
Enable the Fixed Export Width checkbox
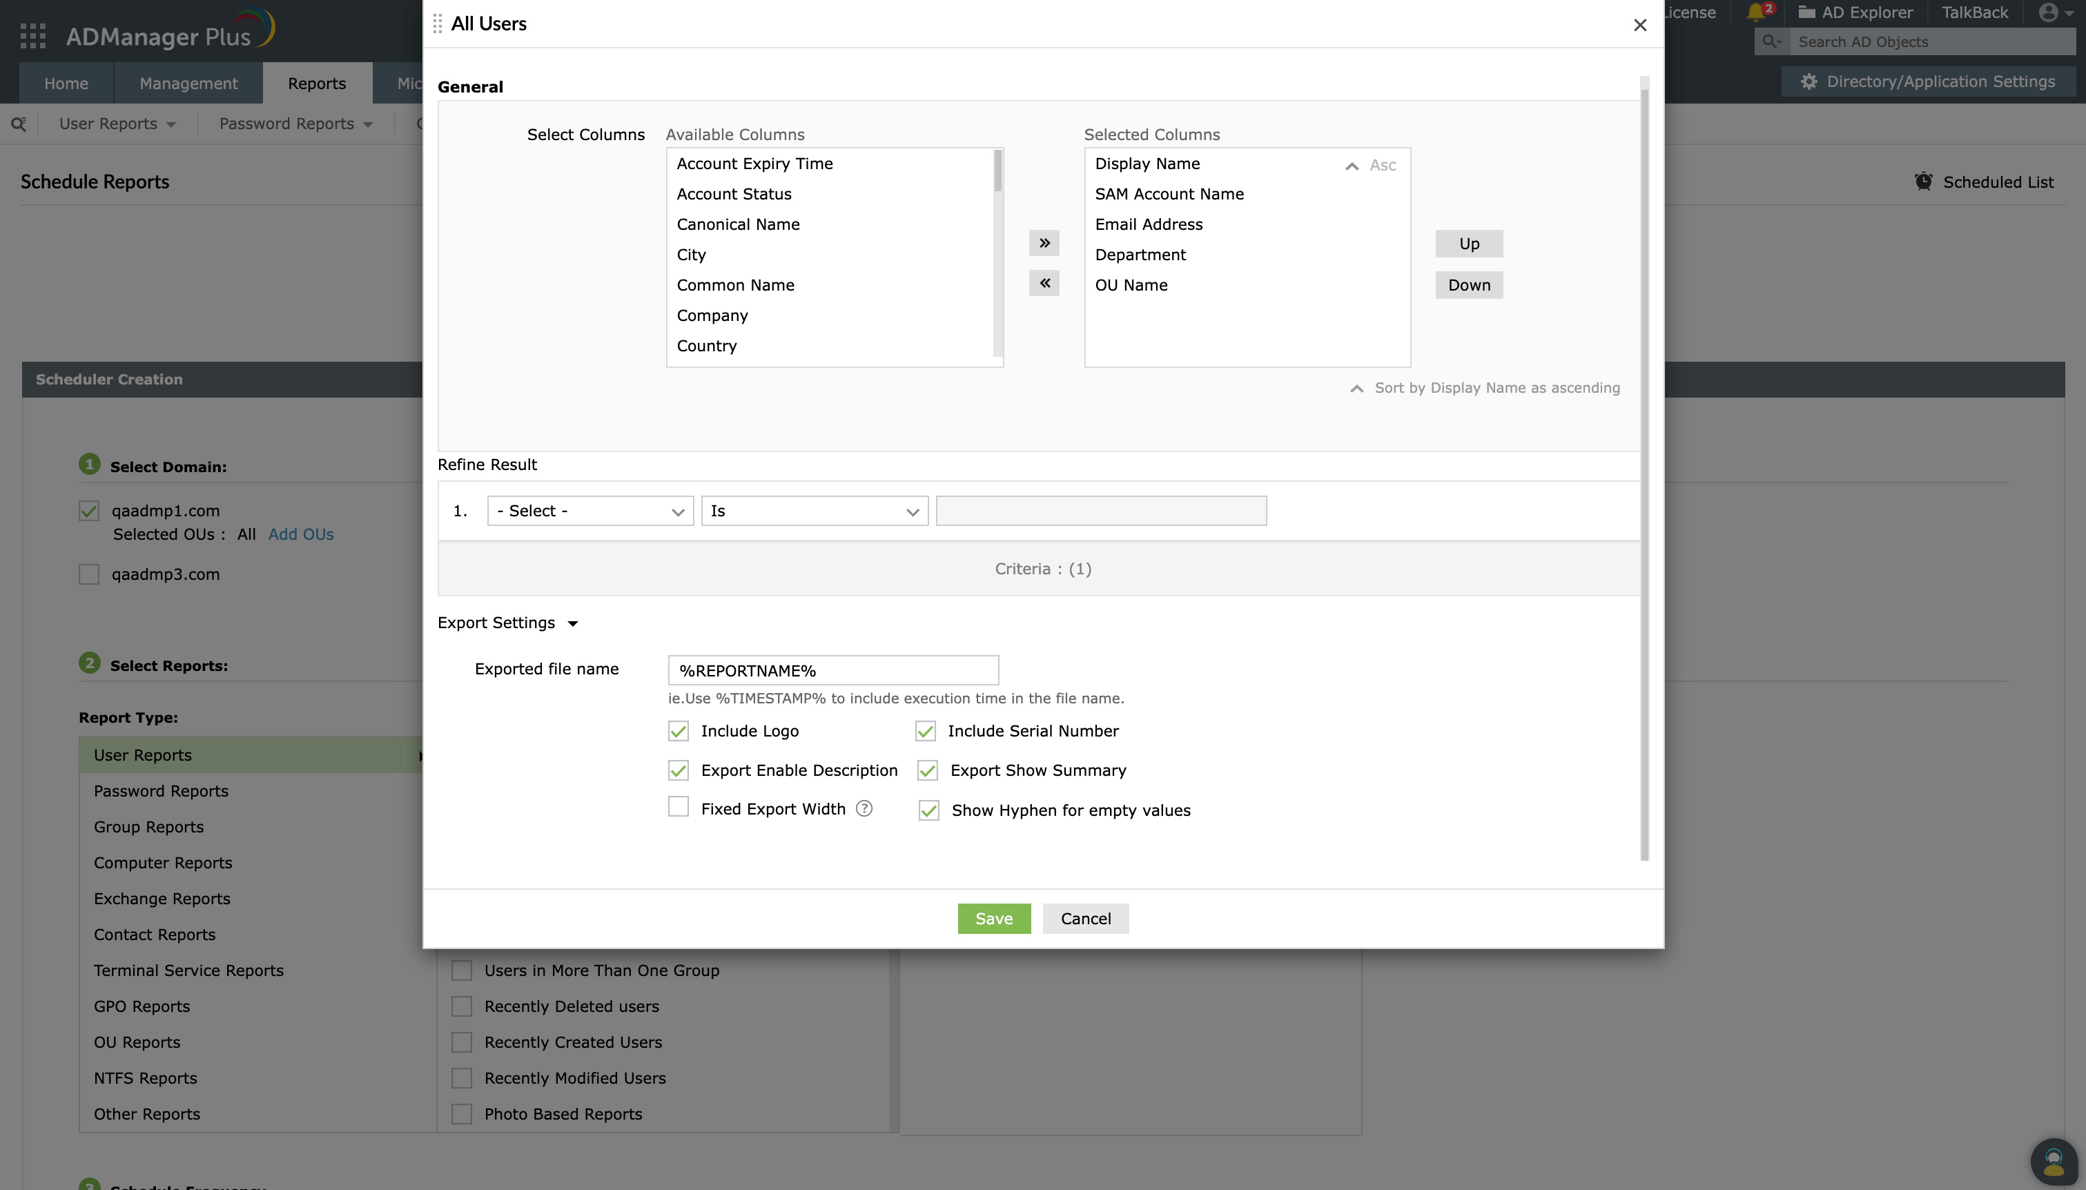[x=678, y=807]
